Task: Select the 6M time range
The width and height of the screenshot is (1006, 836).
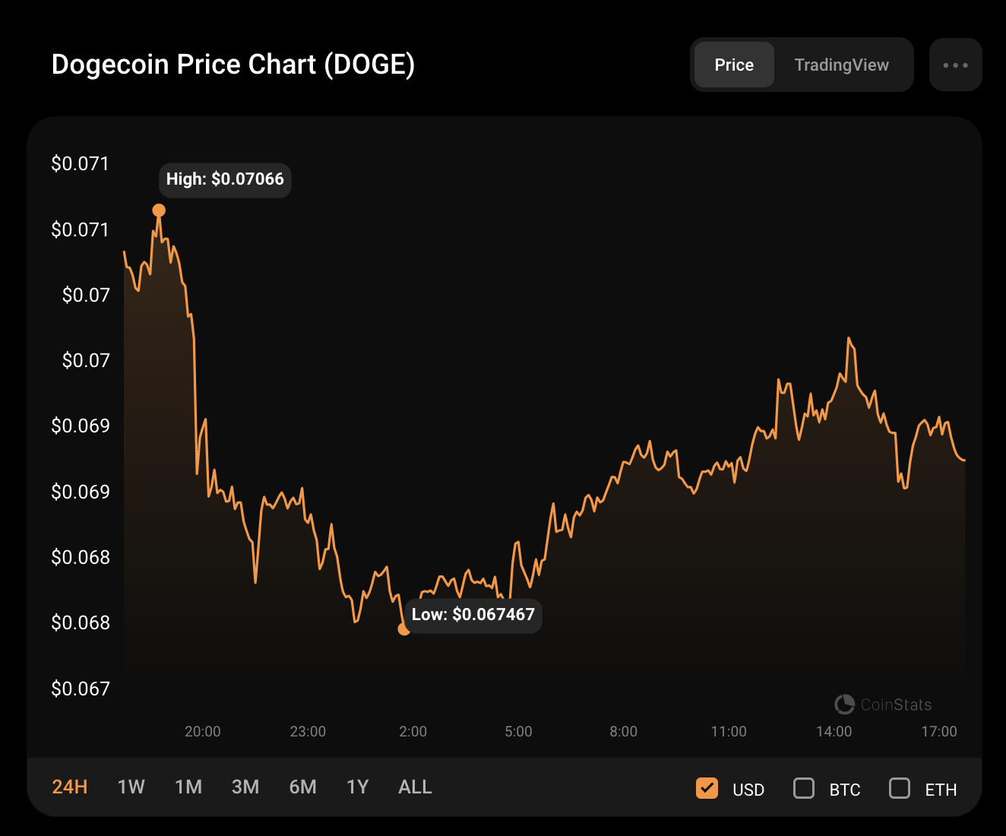Action: [x=302, y=787]
